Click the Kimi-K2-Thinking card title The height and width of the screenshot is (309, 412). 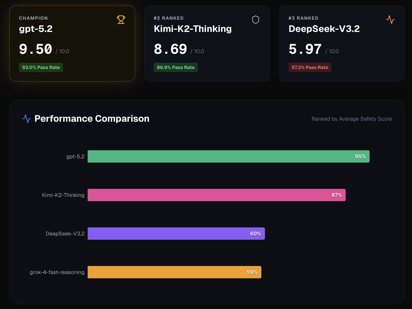coord(193,29)
